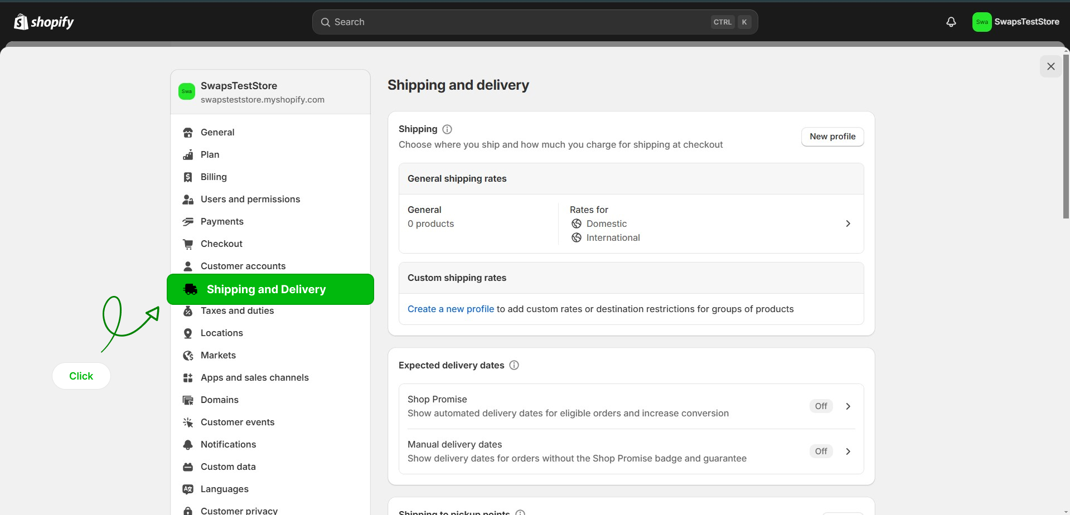Image resolution: width=1070 pixels, height=515 pixels.
Task: Click the Languages icon
Action: (x=188, y=489)
